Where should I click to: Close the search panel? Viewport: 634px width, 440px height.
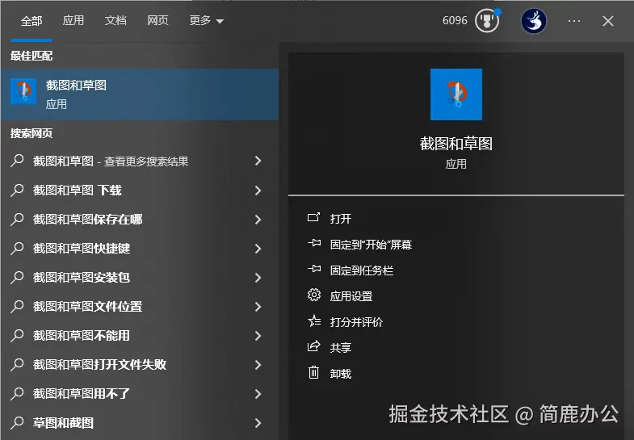[607, 21]
